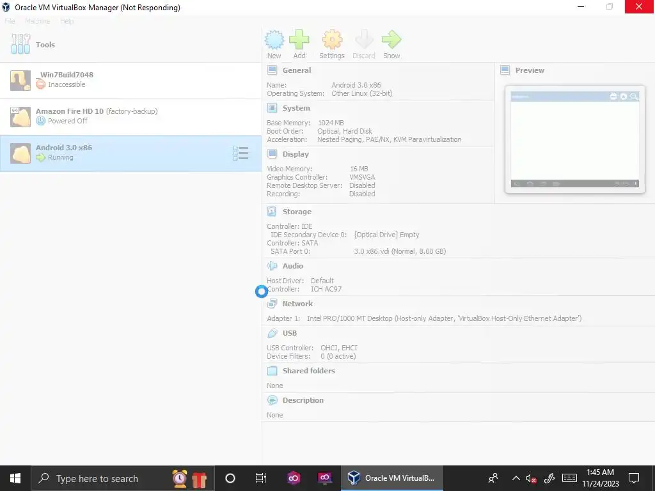
Task: Click the '1024 MB' base memory value
Action: pos(331,123)
